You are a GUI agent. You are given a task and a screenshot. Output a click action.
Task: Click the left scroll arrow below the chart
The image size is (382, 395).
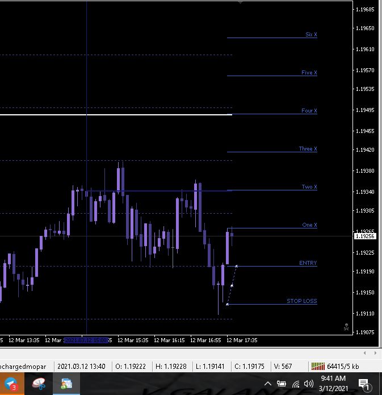[364, 353]
